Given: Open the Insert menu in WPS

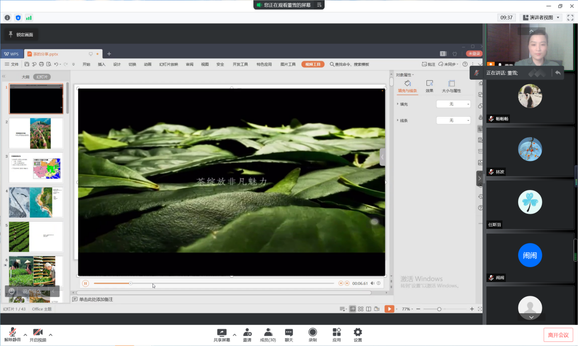Looking at the screenshot, I should click(101, 64).
